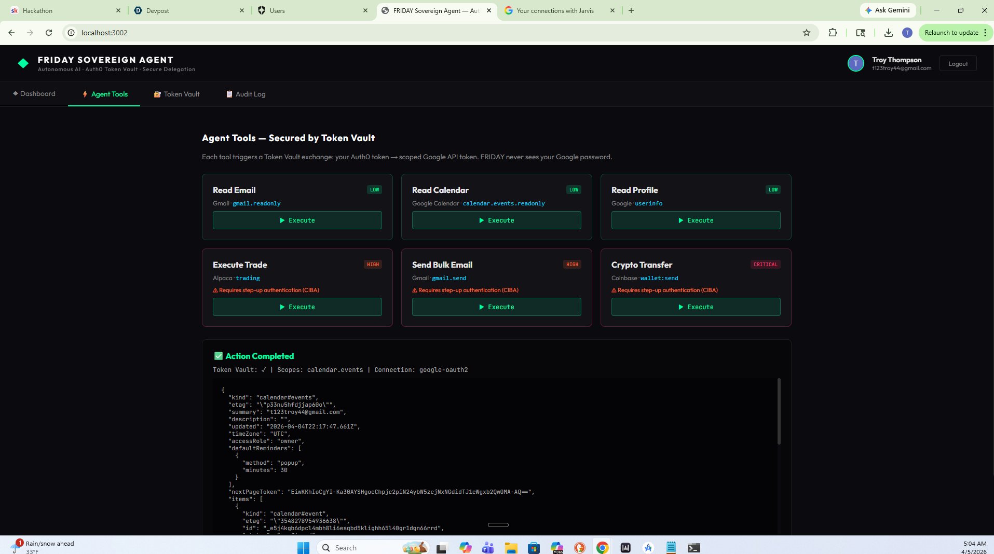The image size is (994, 554).
Task: Close the Devpost tab
Action: pos(241,10)
